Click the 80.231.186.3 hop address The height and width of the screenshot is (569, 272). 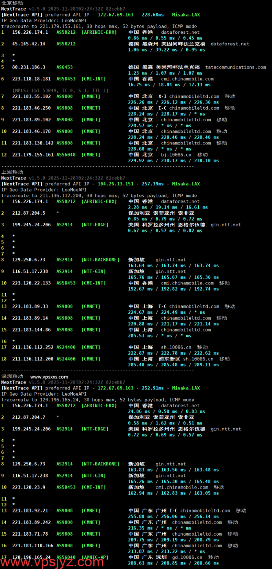[28, 67]
